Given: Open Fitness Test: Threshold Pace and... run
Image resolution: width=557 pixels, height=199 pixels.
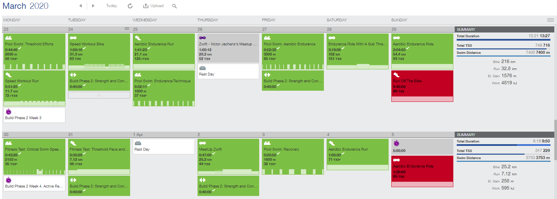Looking at the screenshot, I should click(x=99, y=156).
